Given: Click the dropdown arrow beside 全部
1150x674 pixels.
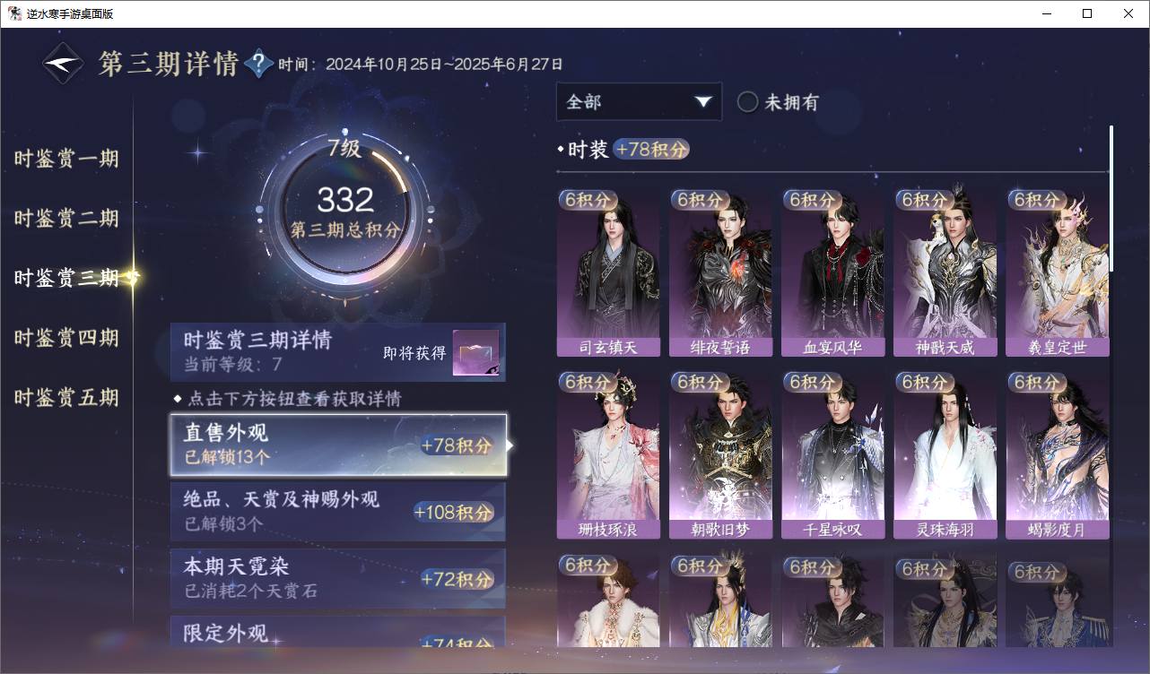Looking at the screenshot, I should [x=703, y=102].
